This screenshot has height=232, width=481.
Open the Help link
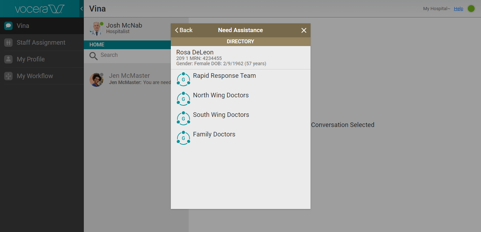[x=458, y=9]
